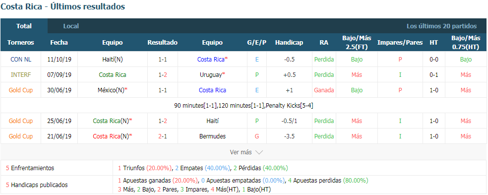The image size is (488, 195).
Task: Open Los últimos 20 partidos selector
Action: (441, 26)
